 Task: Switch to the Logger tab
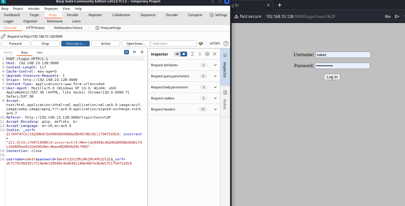(9, 21)
